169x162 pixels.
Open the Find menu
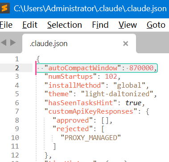[x=100, y=25]
